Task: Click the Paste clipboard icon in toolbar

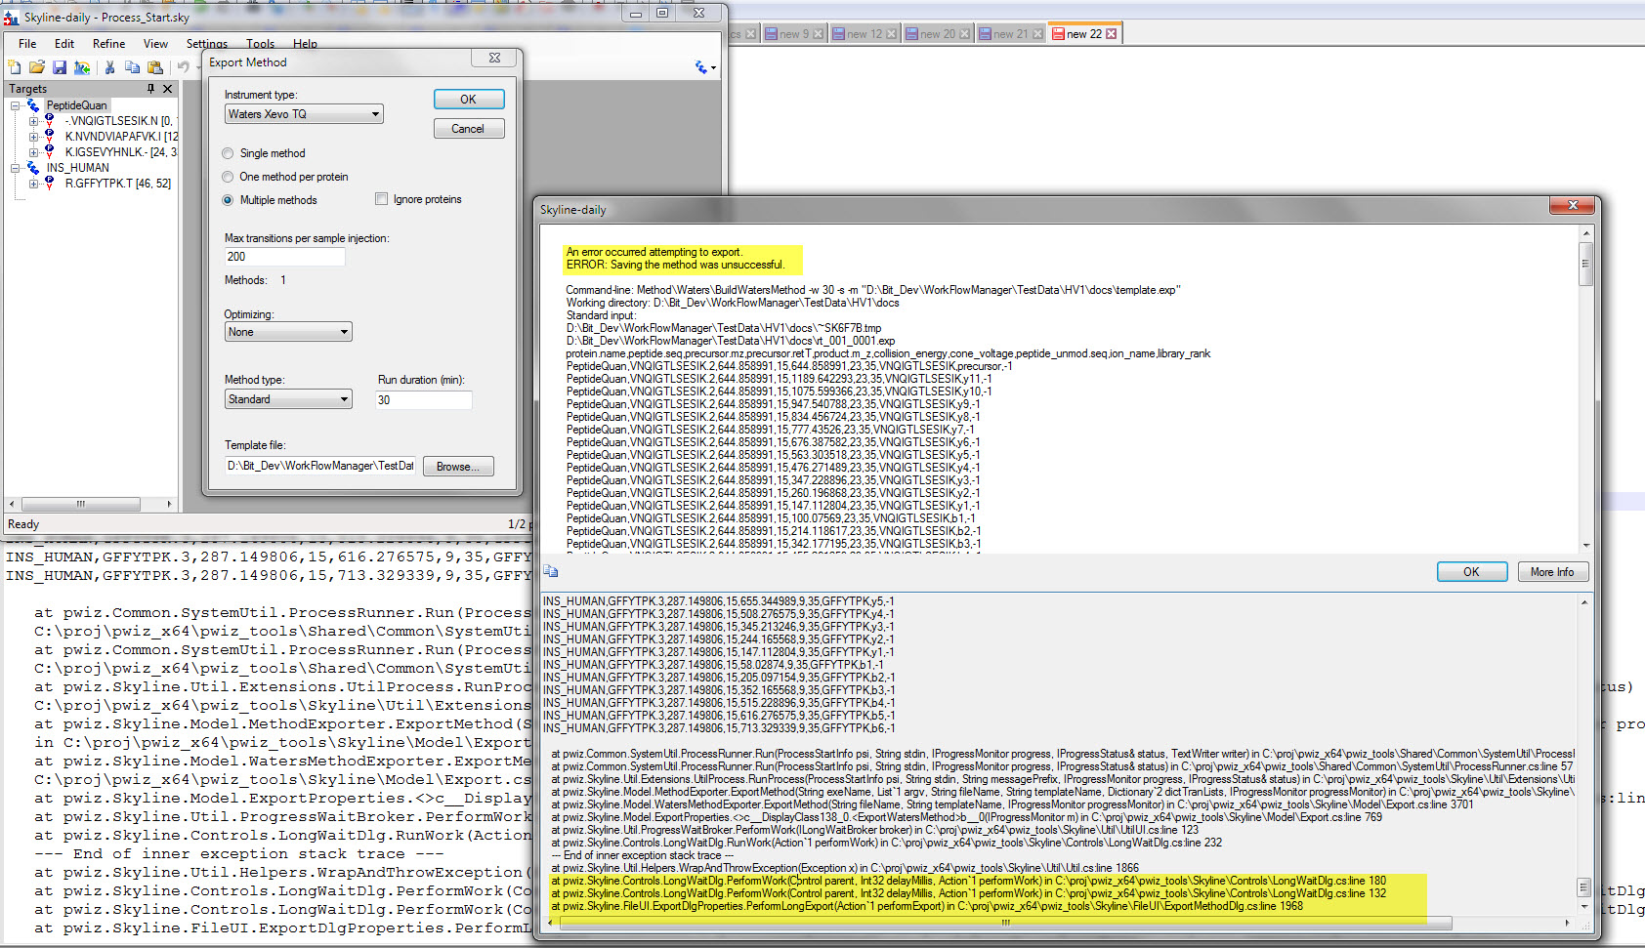Action: click(155, 67)
